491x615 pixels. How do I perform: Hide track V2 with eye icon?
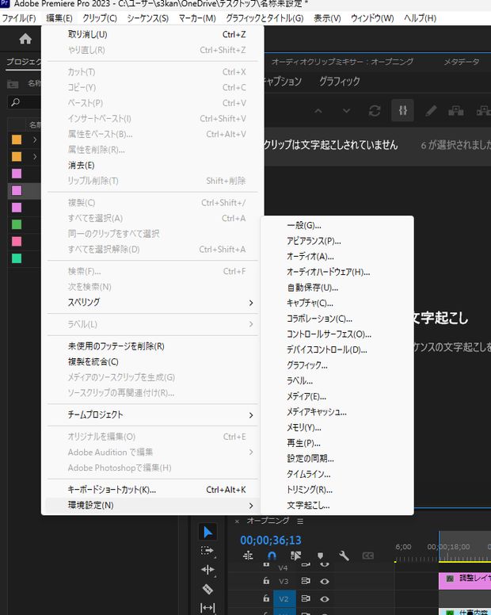pos(325,599)
